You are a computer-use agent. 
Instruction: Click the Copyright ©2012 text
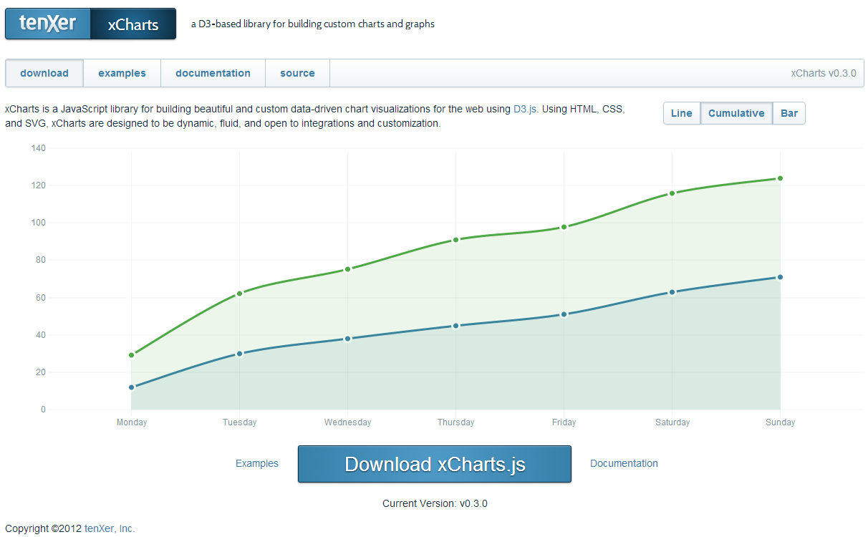click(44, 528)
